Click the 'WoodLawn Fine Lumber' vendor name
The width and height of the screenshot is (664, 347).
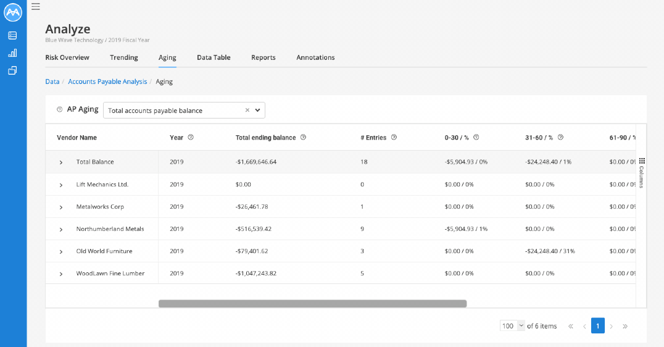tap(110, 274)
